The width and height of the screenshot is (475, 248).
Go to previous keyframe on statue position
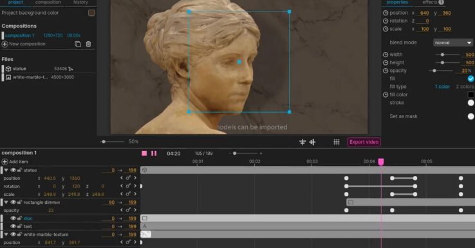point(122,178)
